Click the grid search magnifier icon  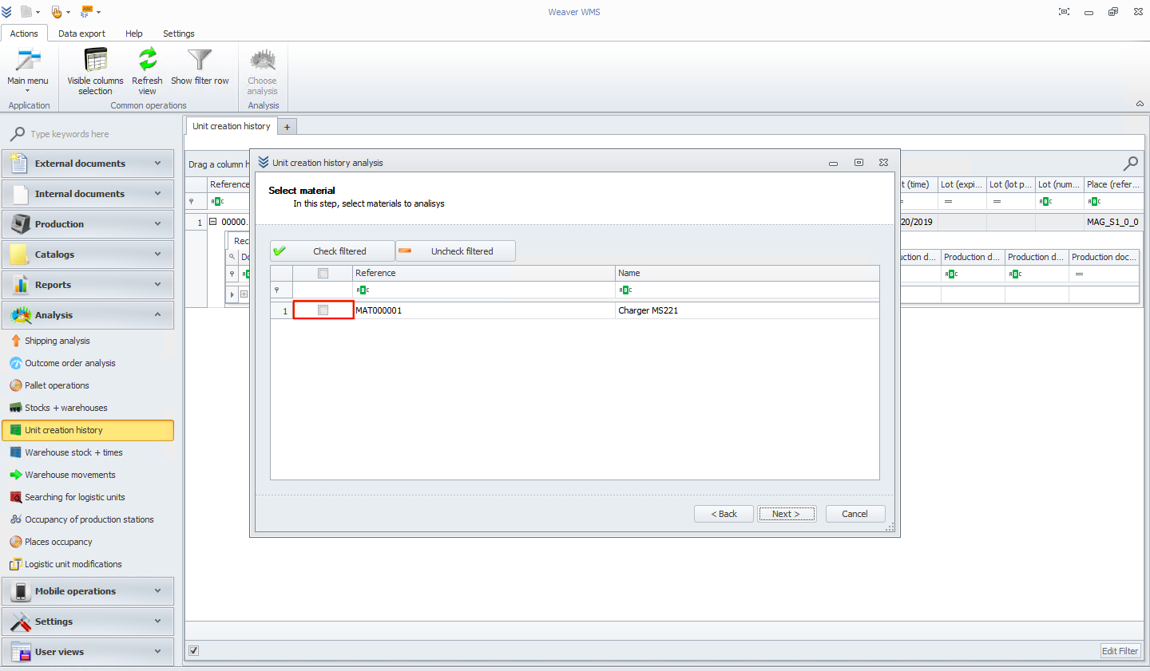tap(1131, 164)
